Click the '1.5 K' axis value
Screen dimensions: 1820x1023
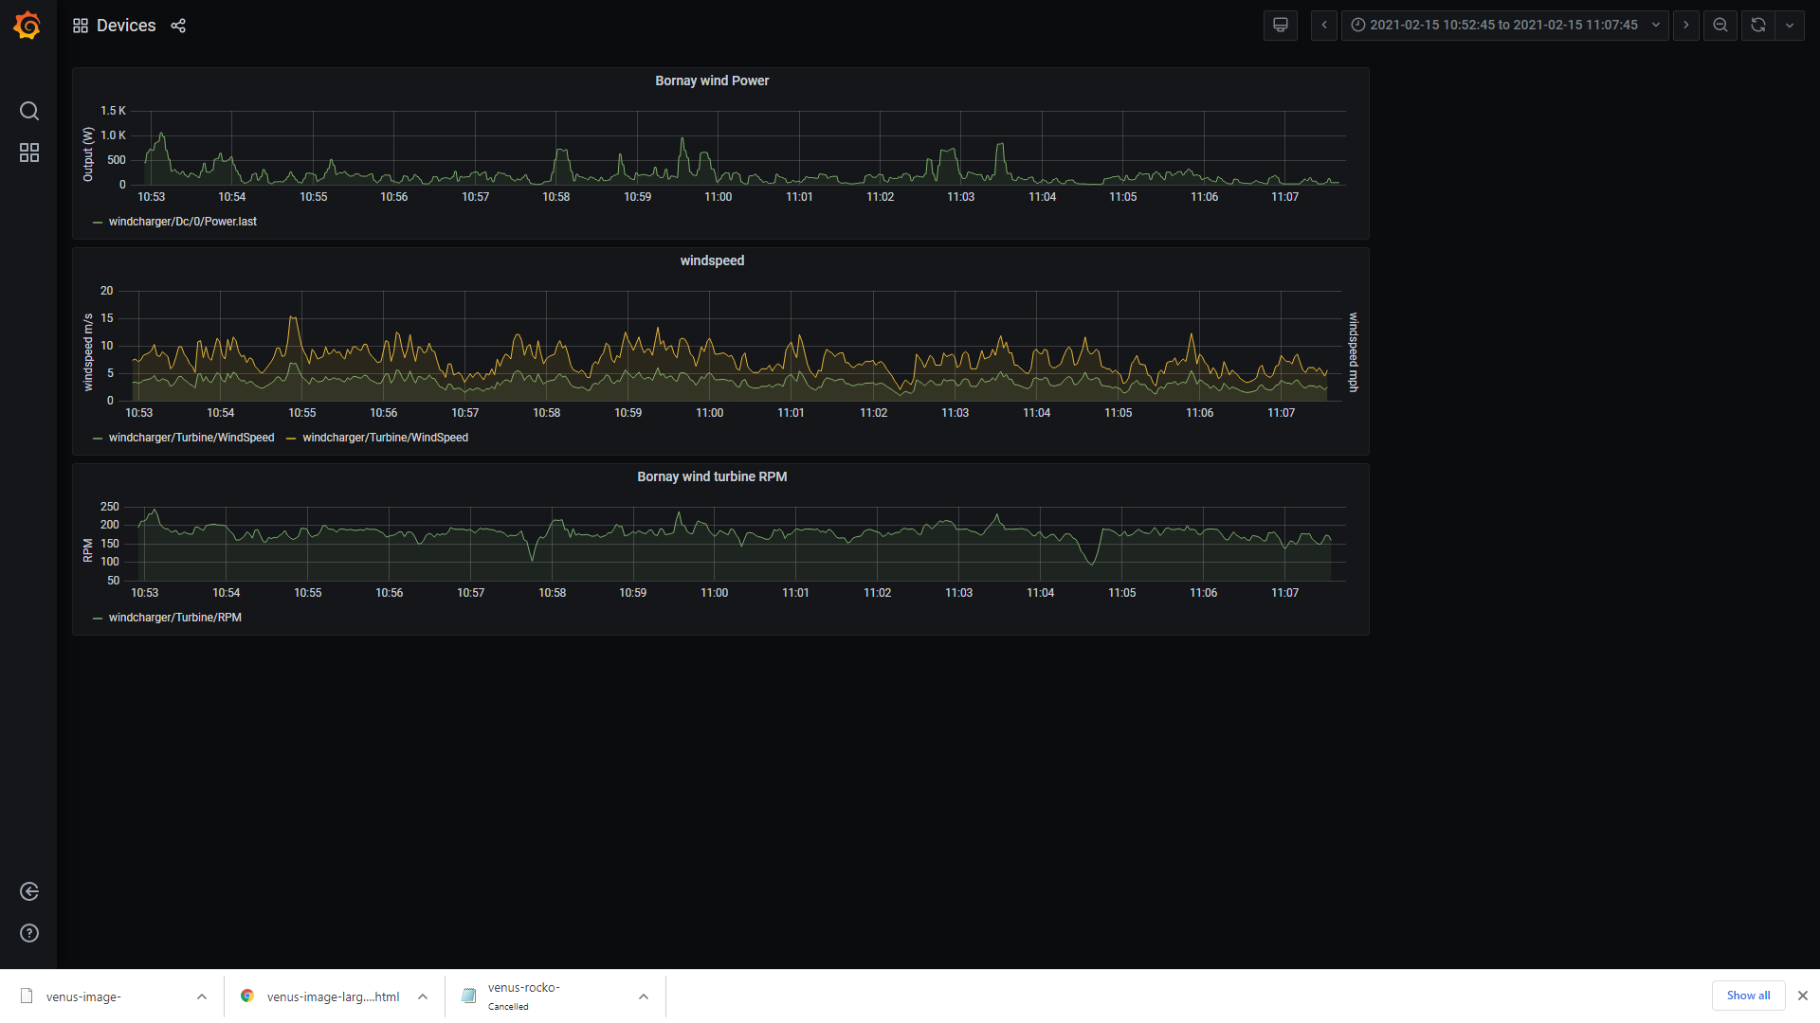113,111
